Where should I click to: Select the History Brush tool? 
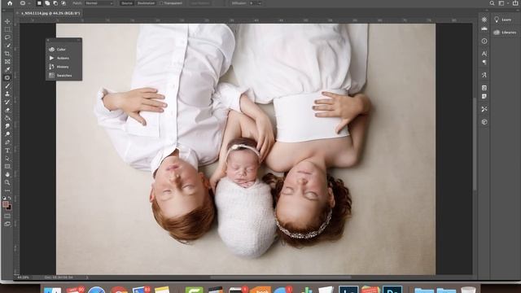[x=7, y=102]
